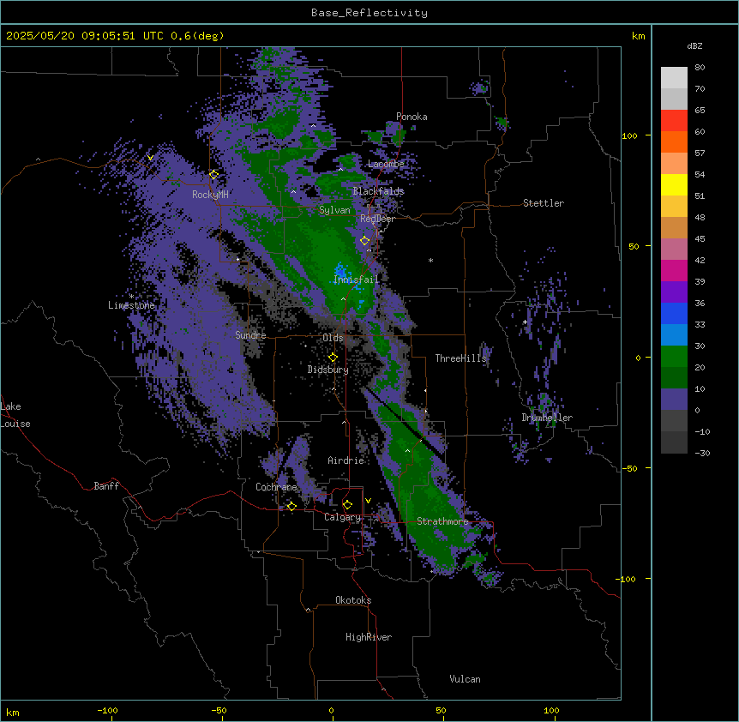Viewport: 739px width, 722px height.
Task: Click the ThreeHills label
Action: (x=460, y=358)
